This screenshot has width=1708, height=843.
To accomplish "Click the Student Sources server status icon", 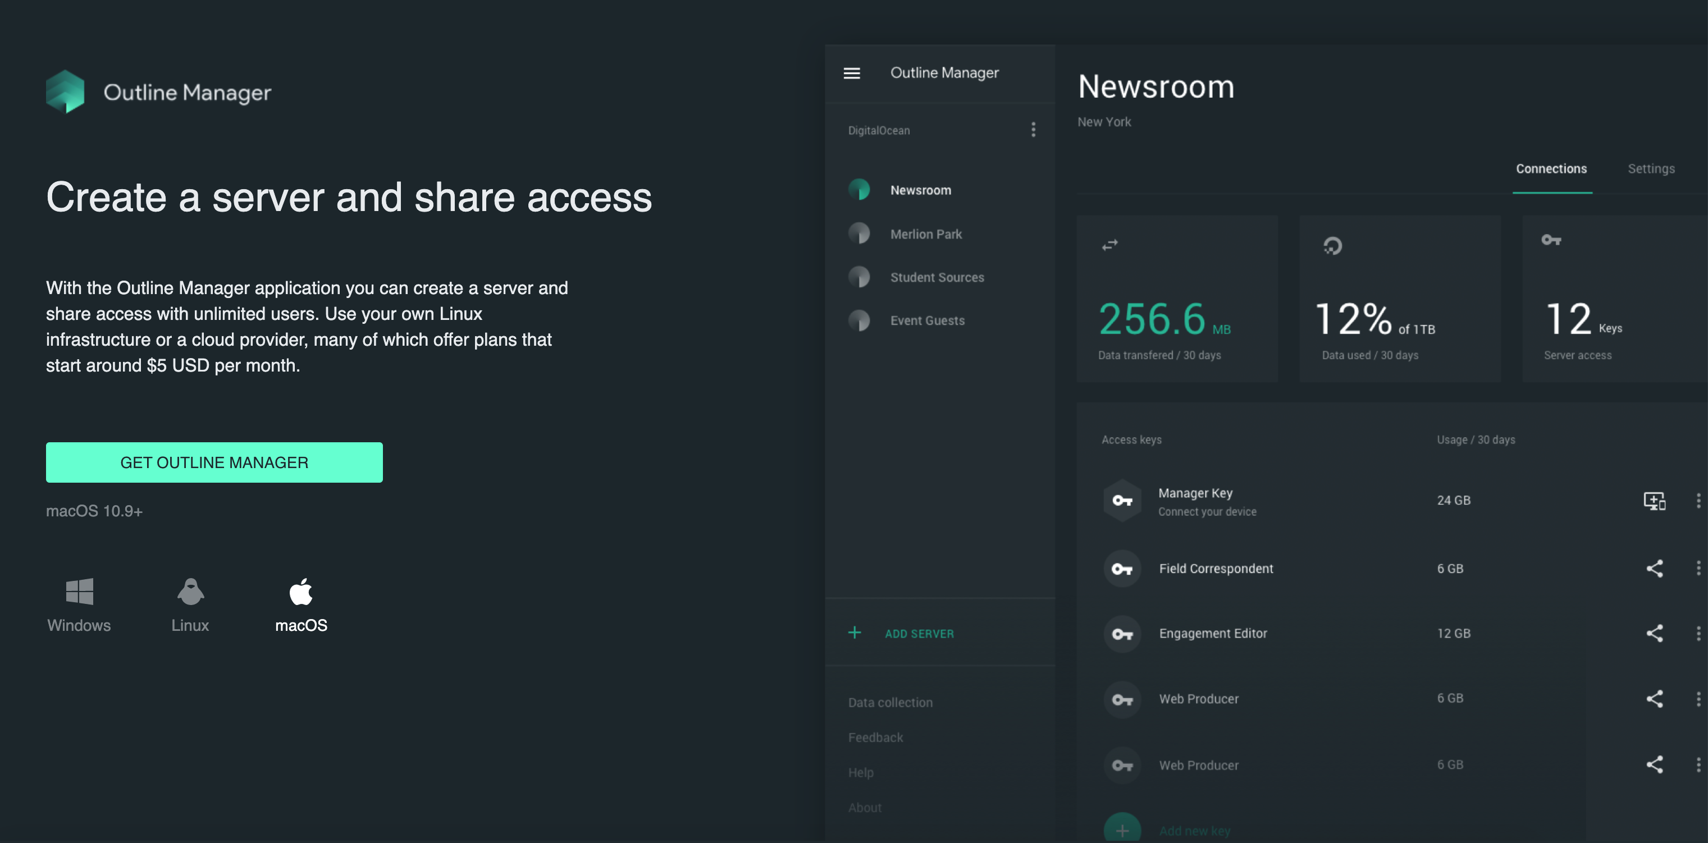I will (x=859, y=277).
